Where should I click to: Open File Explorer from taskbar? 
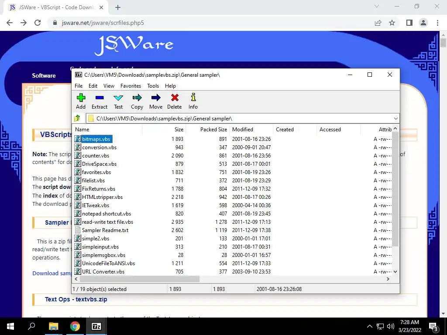point(53,326)
